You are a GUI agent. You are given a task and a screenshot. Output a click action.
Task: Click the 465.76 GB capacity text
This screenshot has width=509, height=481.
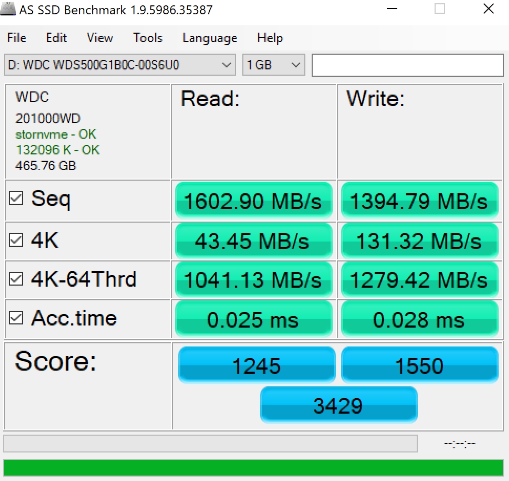point(46,166)
